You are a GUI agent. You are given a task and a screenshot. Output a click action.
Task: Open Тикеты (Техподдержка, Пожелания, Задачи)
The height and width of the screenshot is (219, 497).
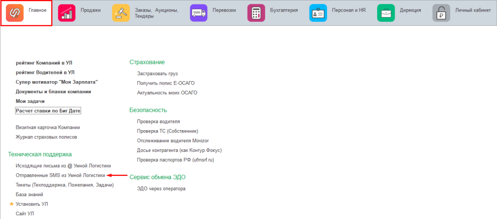pos(65,185)
